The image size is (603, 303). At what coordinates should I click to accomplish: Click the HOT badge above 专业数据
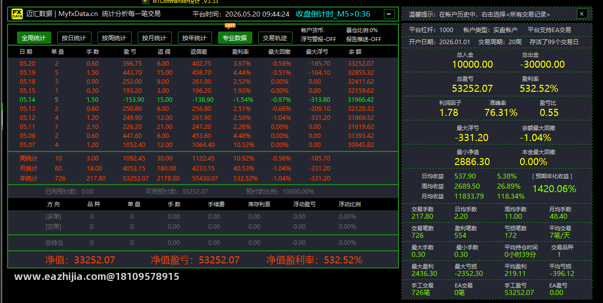[x=230, y=25]
